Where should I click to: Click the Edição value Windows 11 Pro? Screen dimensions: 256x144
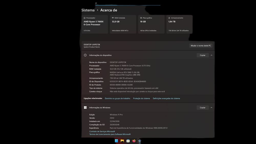[116, 115]
